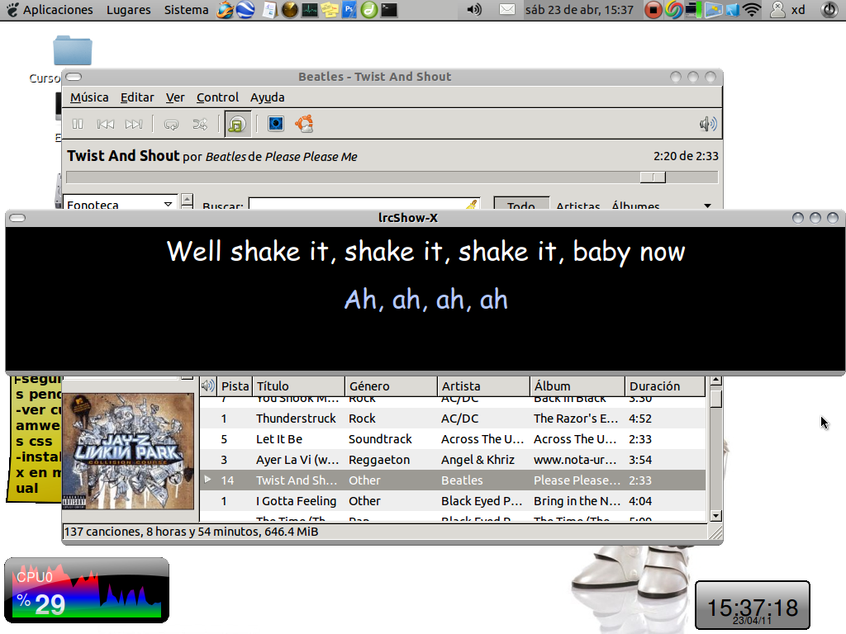The image size is (846, 634).
Task: Open the Sistema menu
Action: [186, 10]
